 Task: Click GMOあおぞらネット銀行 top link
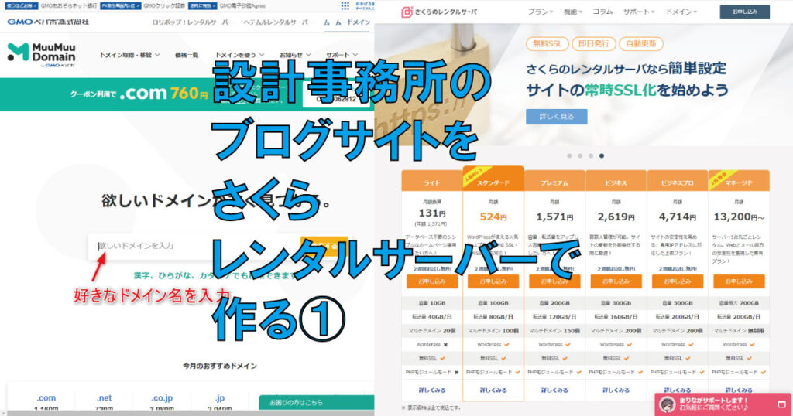[x=69, y=5]
